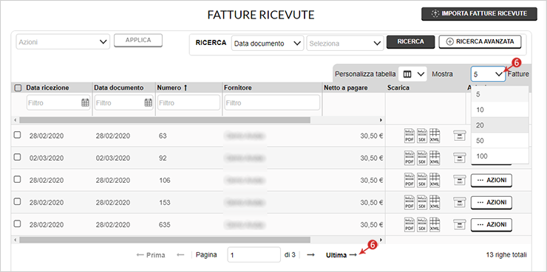Click sort arrow next to Numero
The width and height of the screenshot is (547, 272).
[186, 88]
